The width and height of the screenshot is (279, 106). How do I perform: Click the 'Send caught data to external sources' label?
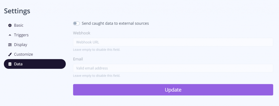(x=115, y=23)
